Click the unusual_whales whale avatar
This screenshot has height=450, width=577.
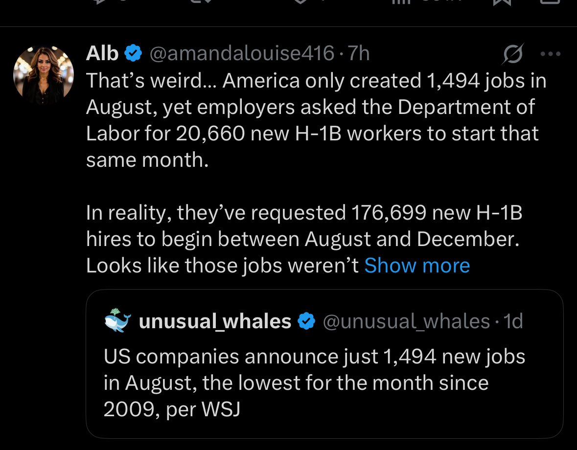(x=117, y=320)
